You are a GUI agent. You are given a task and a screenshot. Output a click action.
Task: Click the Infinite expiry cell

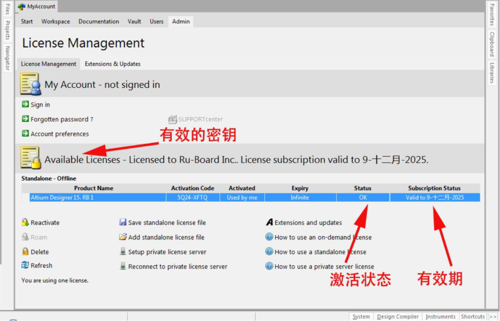point(300,198)
